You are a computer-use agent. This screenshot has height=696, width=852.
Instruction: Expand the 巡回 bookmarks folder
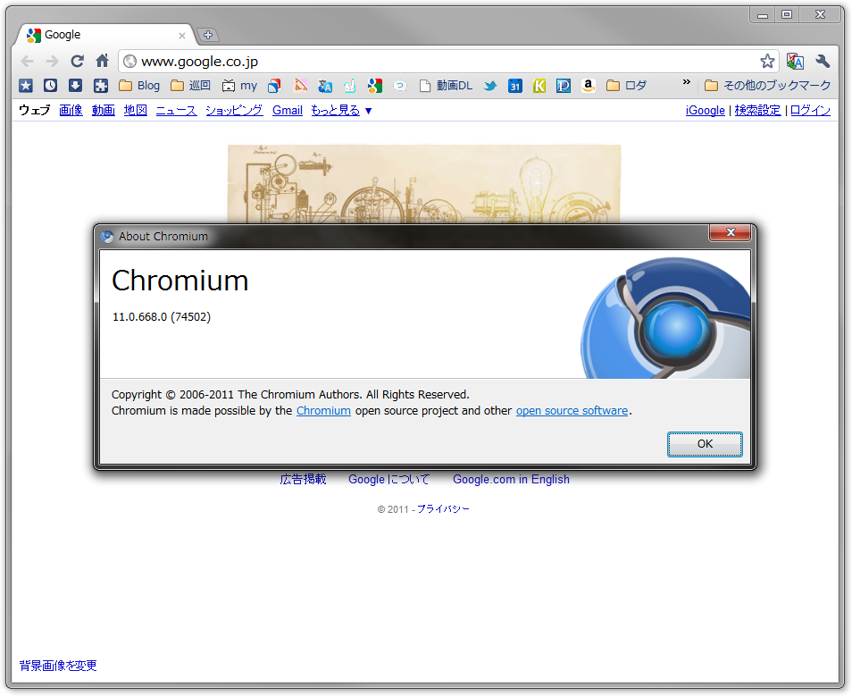point(190,86)
